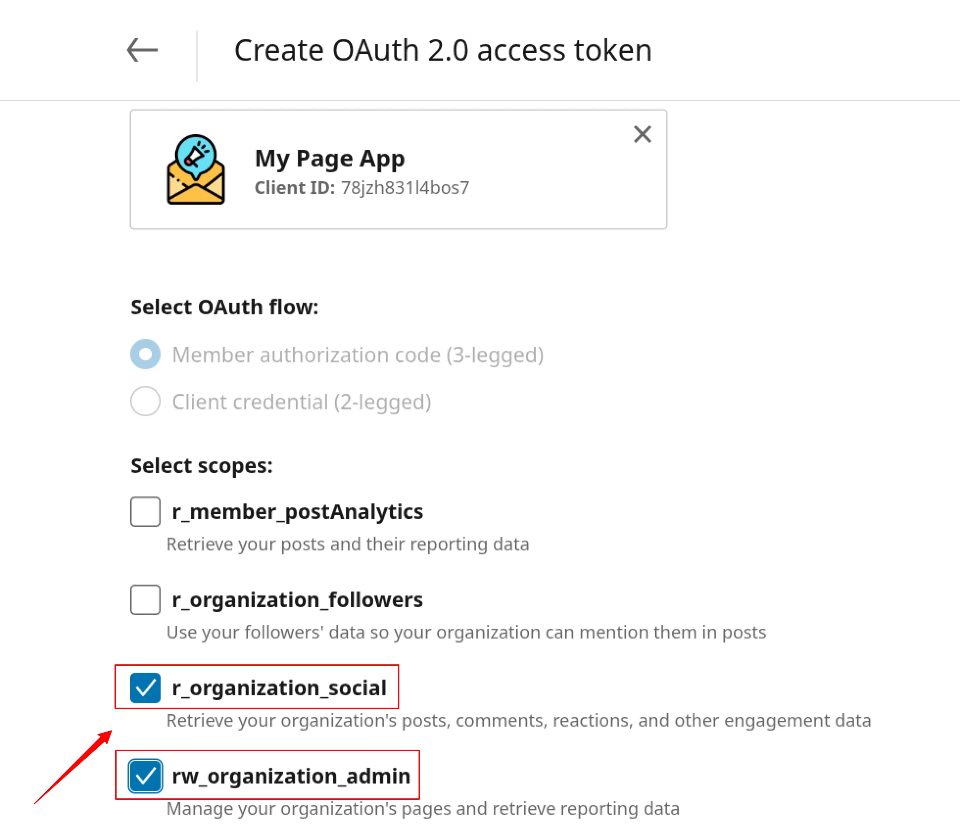Select the Client credential radio button
Screen dimensions: 960x833
[145, 401]
